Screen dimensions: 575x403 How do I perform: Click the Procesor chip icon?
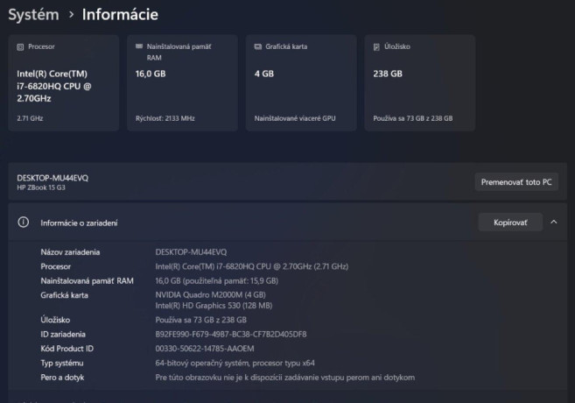click(20, 47)
